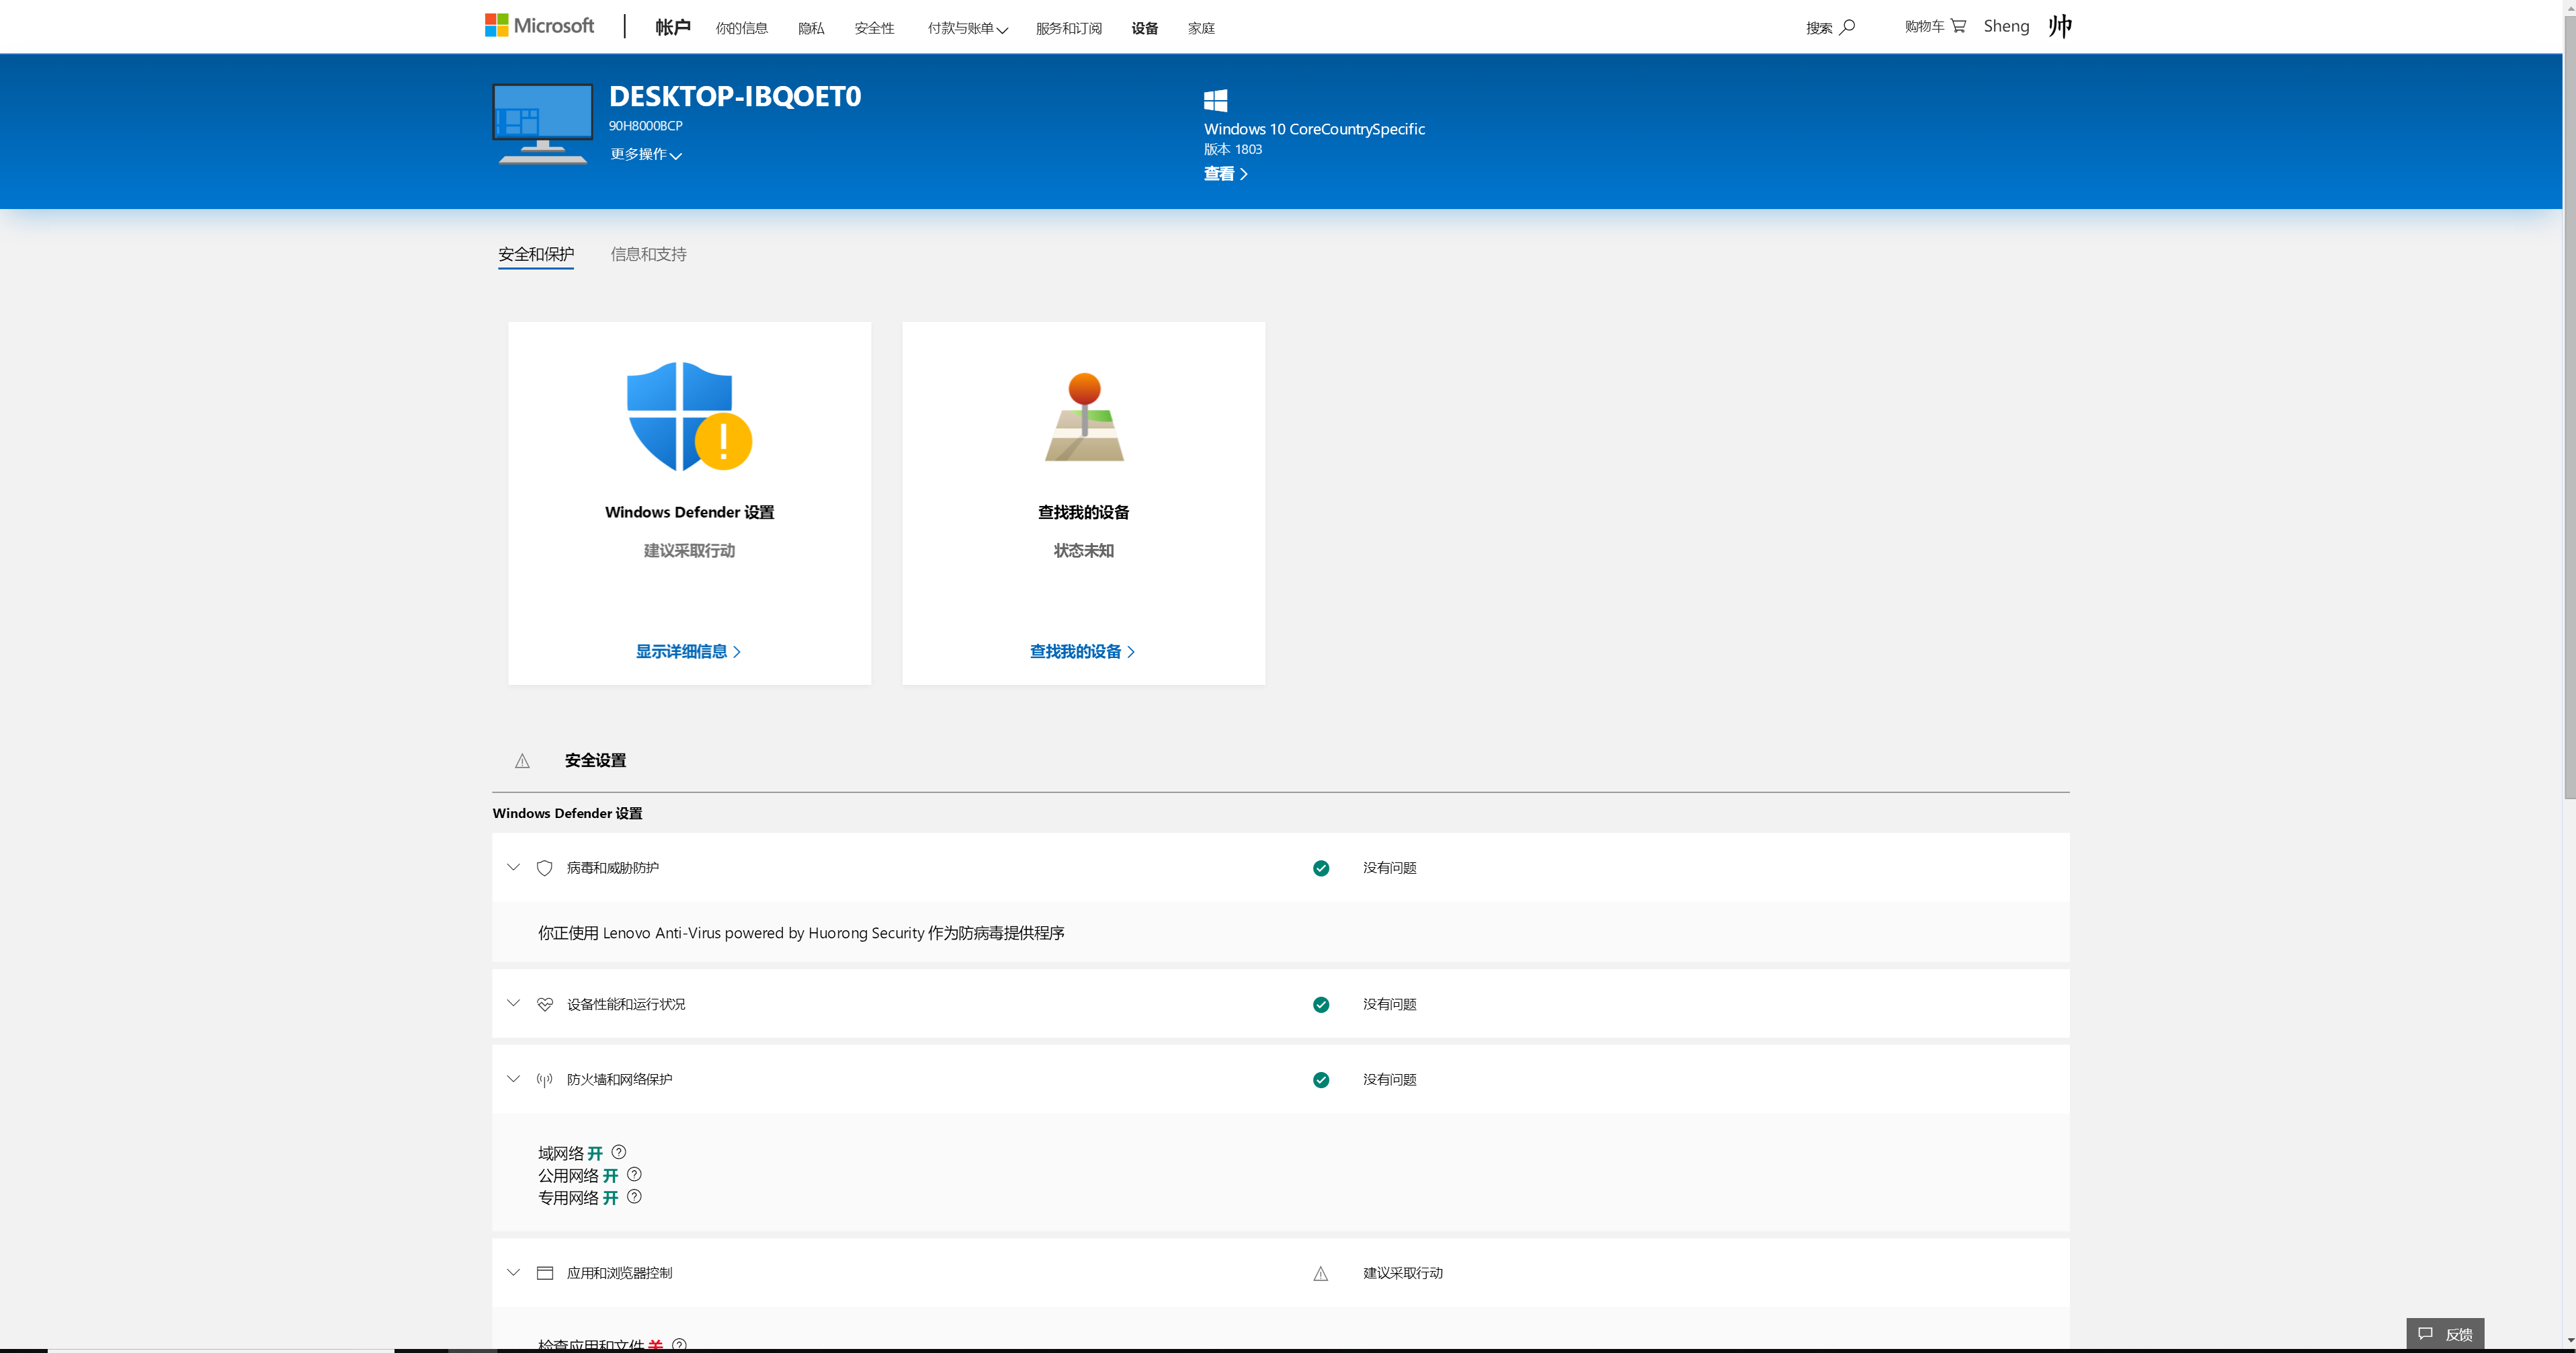Click the 显示详细信息 link

688,651
